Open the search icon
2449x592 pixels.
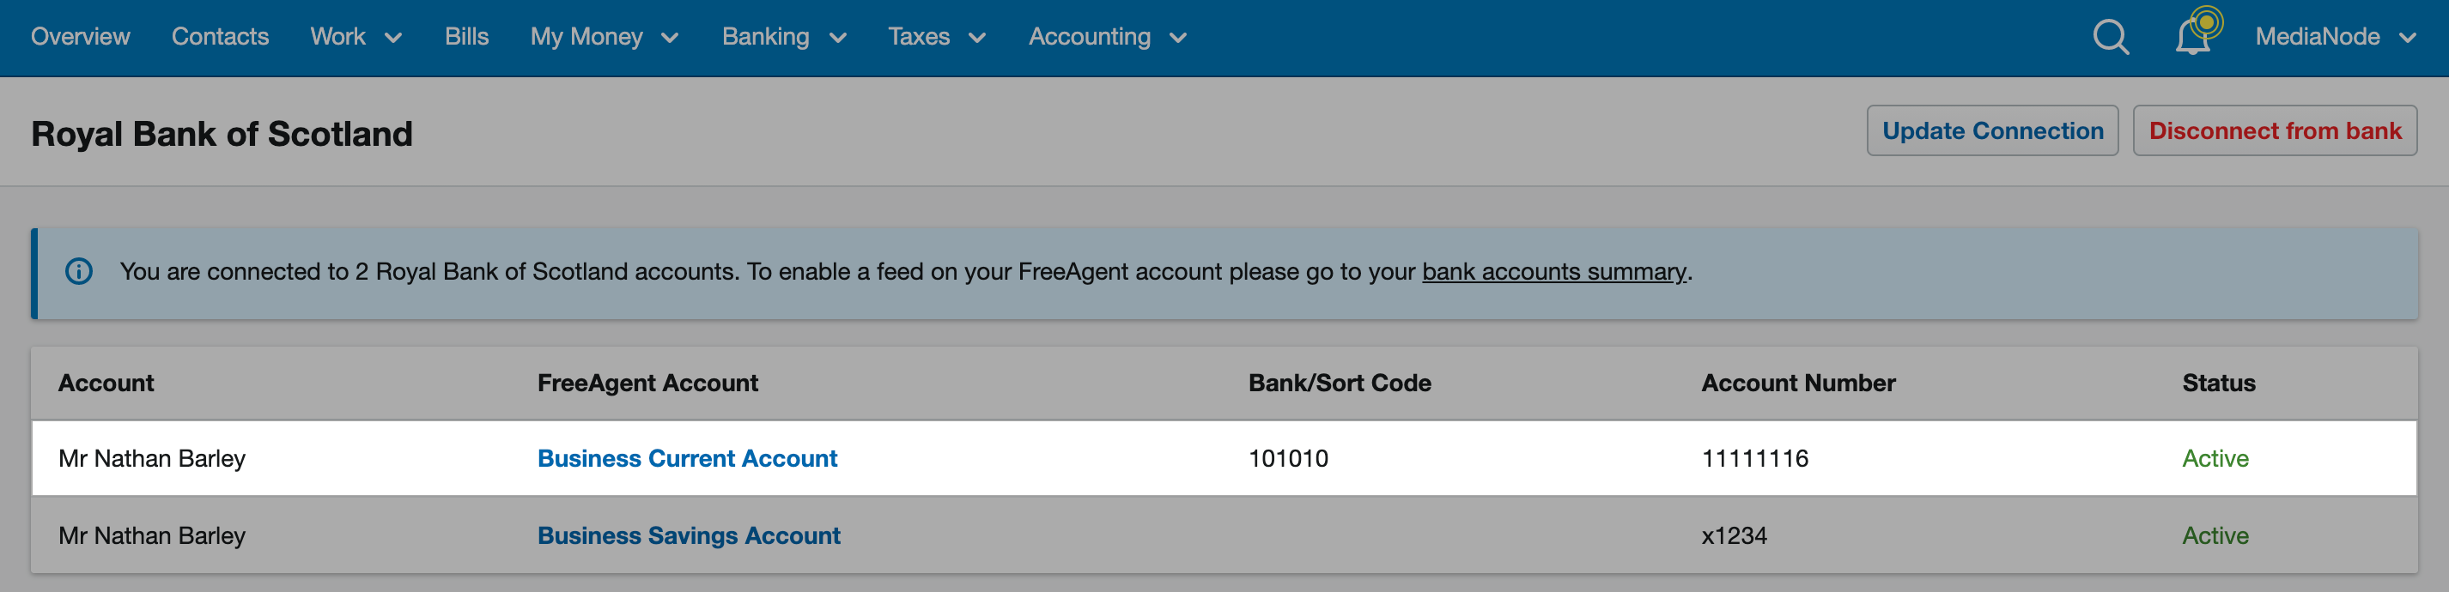pos(2109,37)
